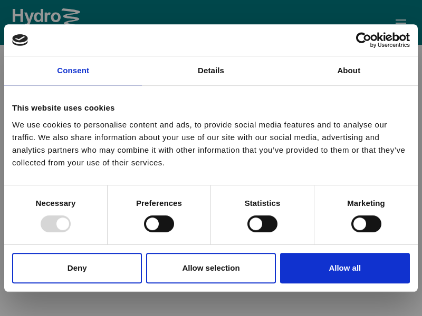Viewport: 422px width, 316px height.
Task: Accept cookies with Allow all
Action: tap(345, 268)
